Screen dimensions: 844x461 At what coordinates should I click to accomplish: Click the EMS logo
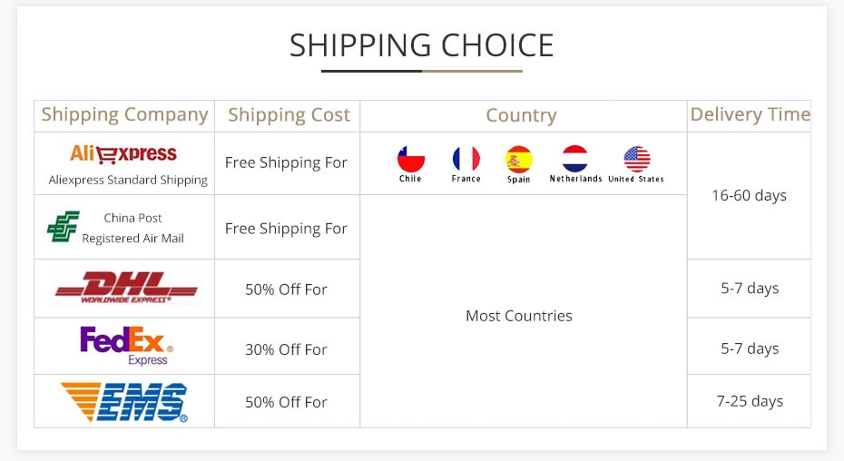[124, 402]
